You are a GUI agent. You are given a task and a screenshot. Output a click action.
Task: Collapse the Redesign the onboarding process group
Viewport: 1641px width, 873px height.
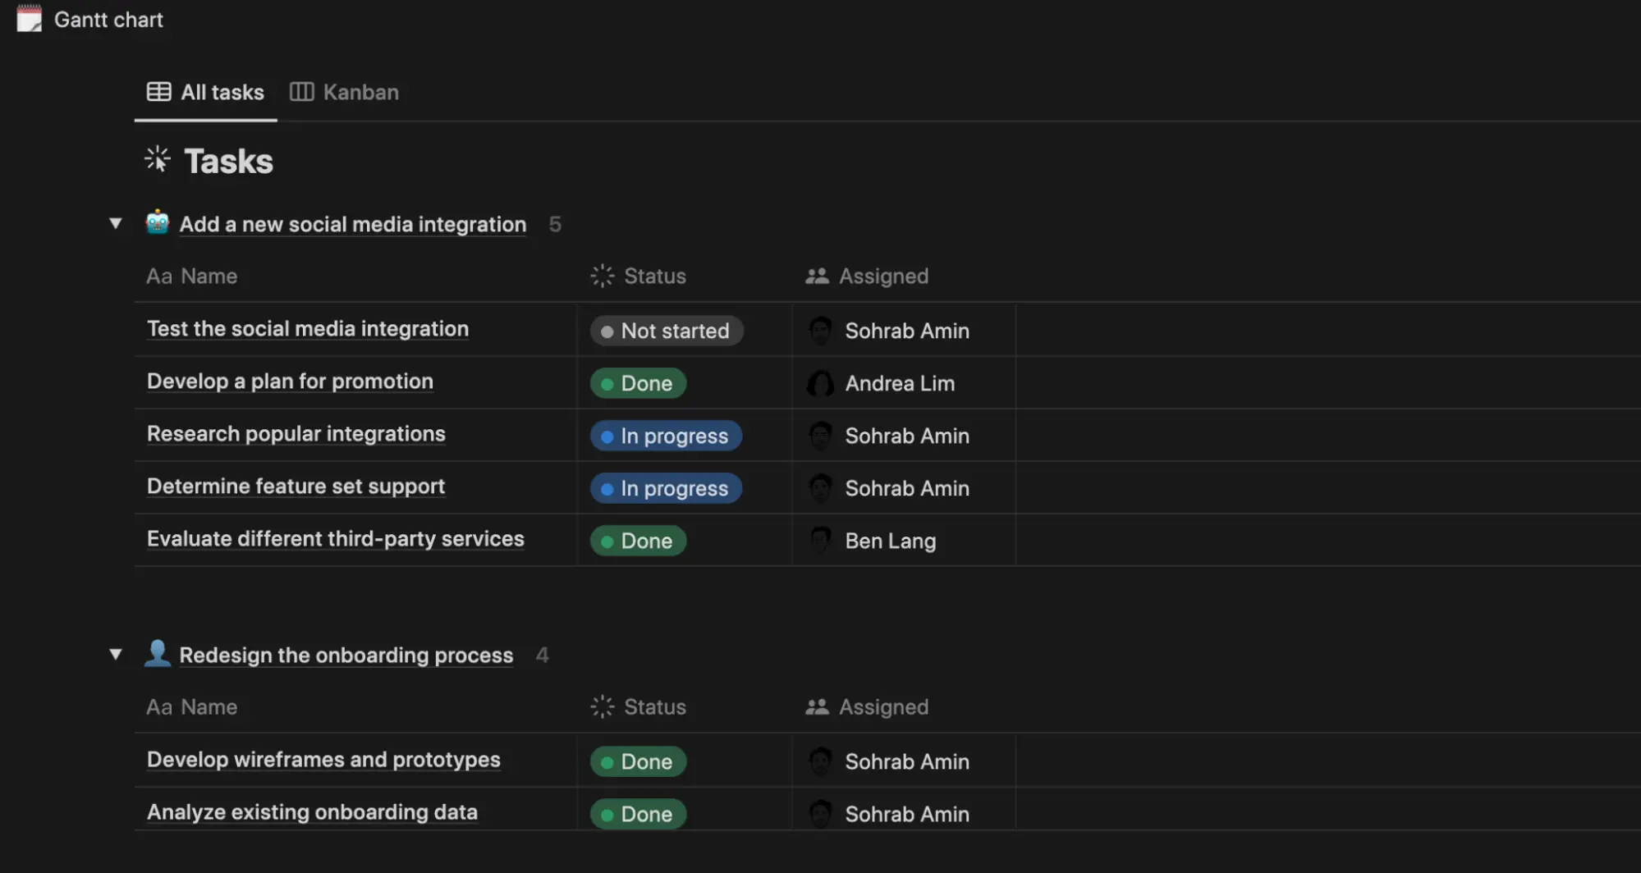tap(115, 653)
